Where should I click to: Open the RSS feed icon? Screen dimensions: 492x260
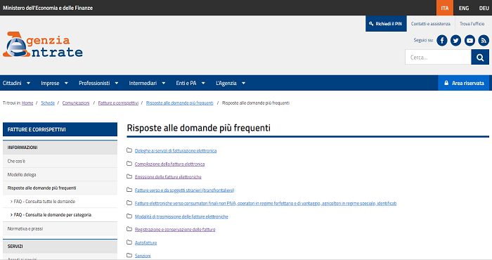pyautogui.click(x=484, y=41)
